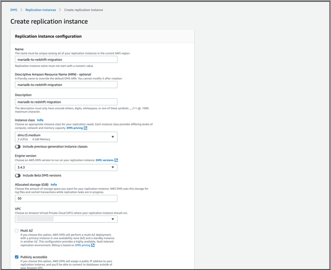Click the Allocated storage value field
The height and width of the screenshot is (270, 331).
66,198
